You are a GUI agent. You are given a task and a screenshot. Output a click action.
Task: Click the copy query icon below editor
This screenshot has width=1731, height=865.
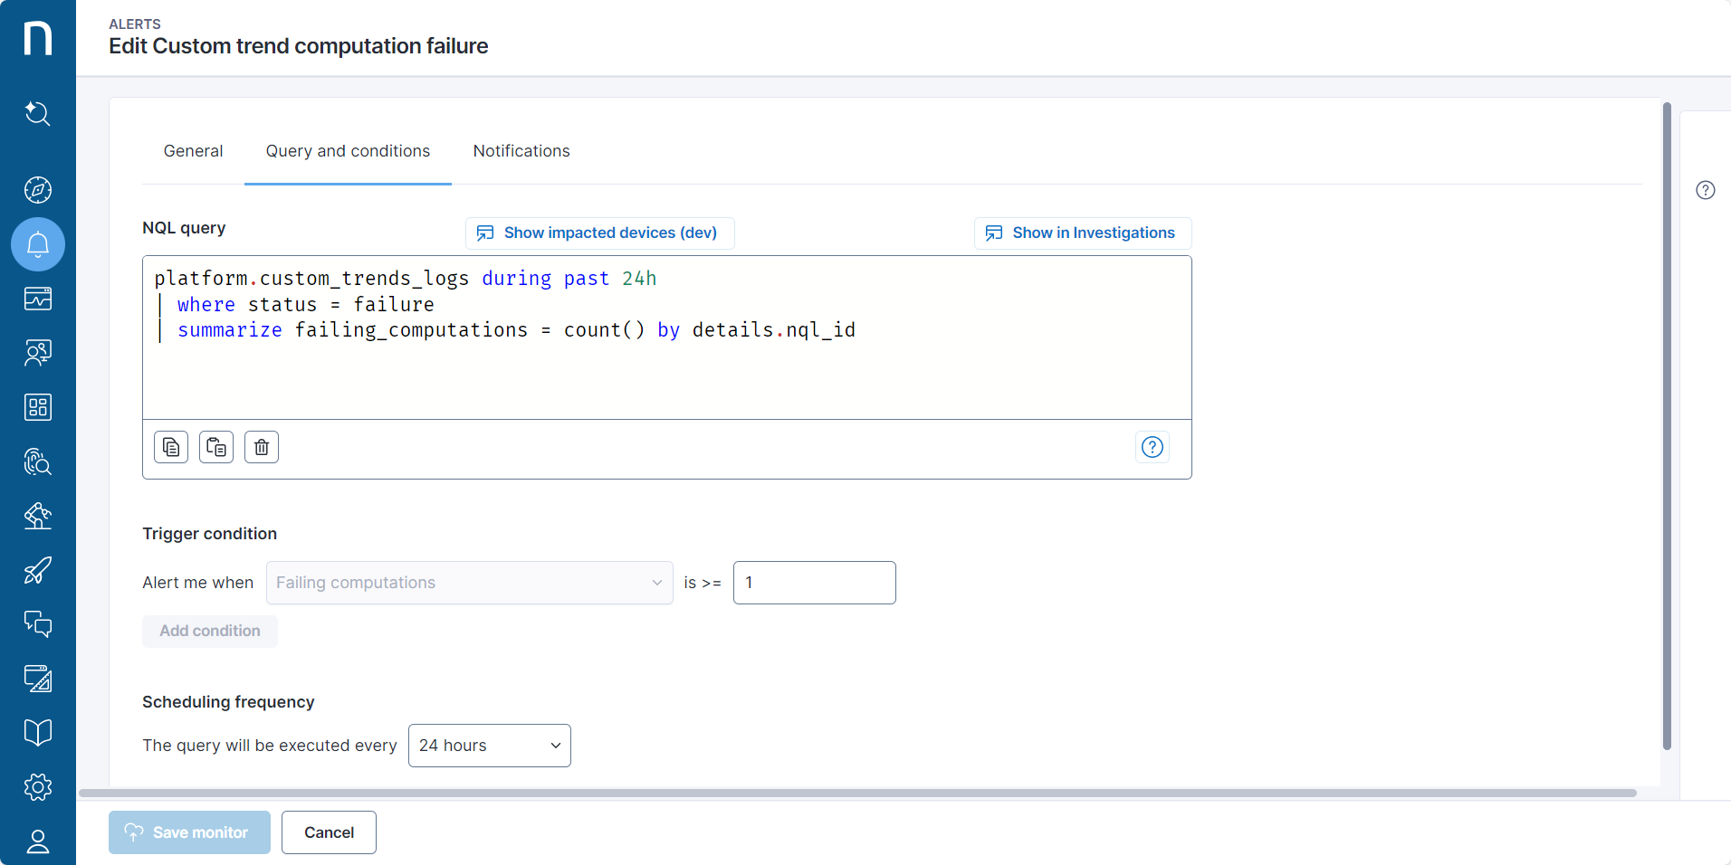171,447
